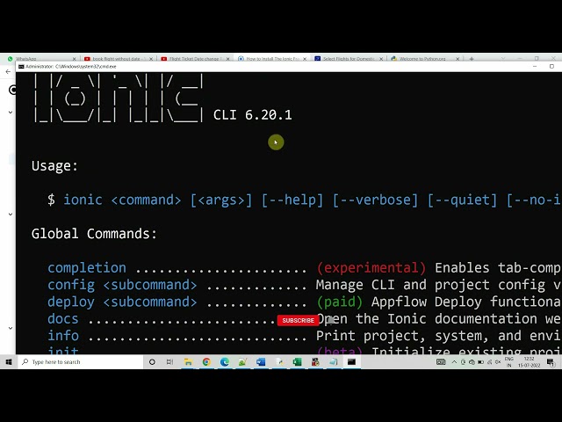This screenshot has height=422, width=562.
Task: Close the Welcome to Python.org tab
Action: click(458, 59)
